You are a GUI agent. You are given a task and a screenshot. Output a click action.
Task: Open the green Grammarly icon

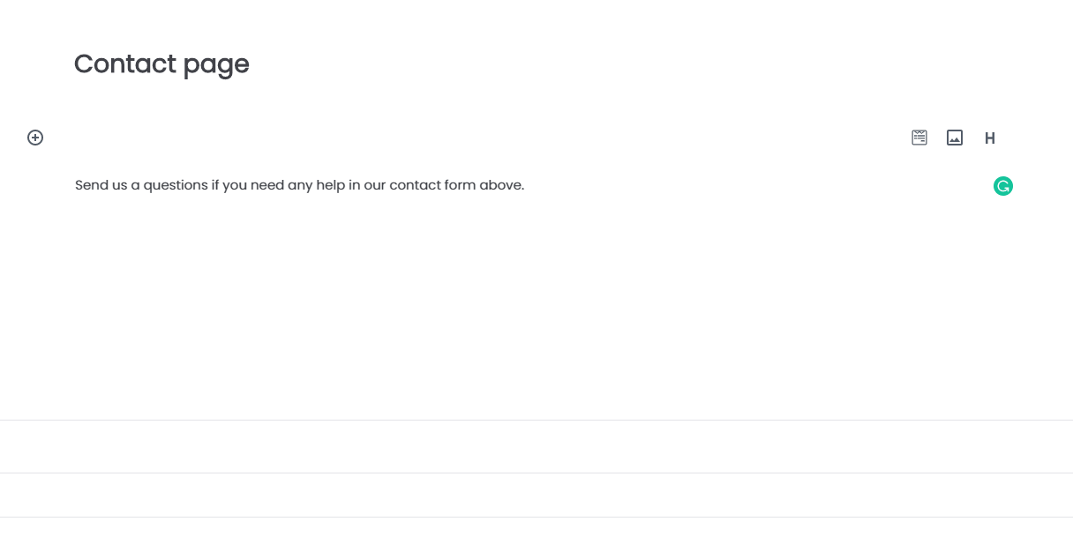(1003, 186)
